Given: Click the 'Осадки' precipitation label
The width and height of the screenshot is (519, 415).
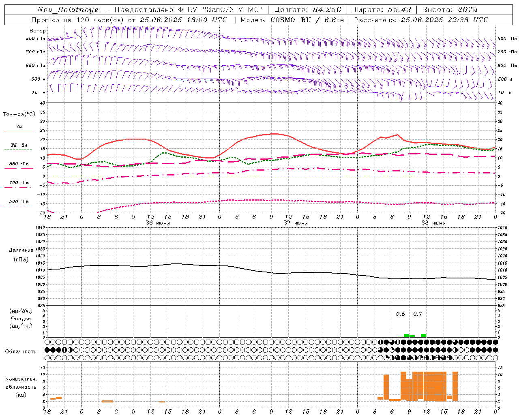Looking at the screenshot, I should pos(21,319).
